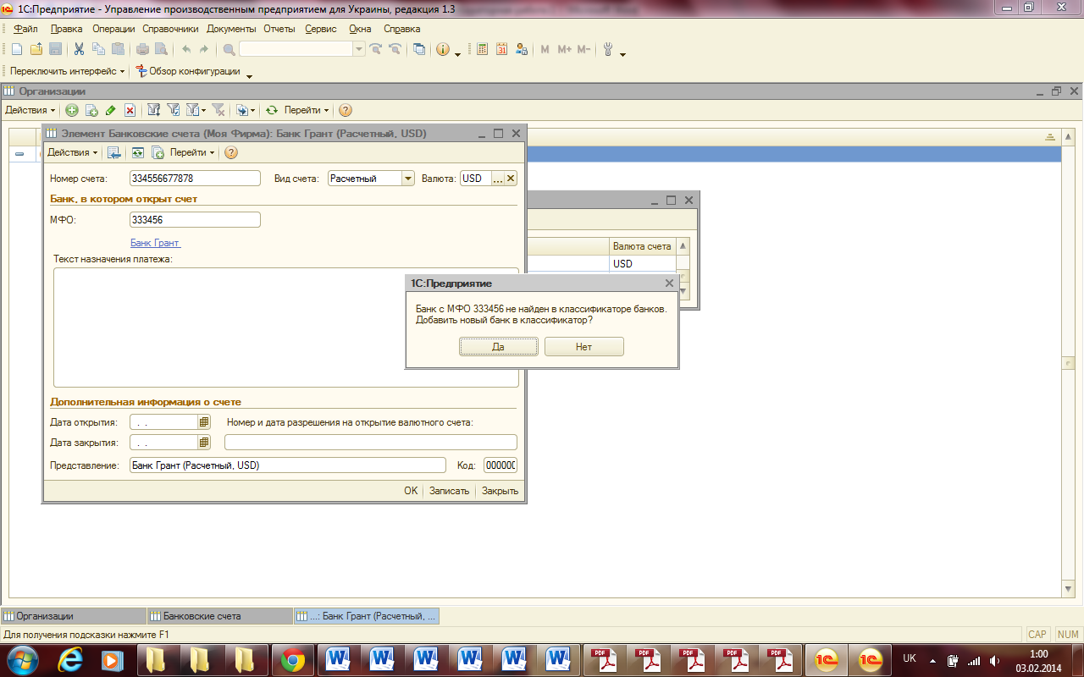Click the Windows Start button
This screenshot has width=1084, height=677.
click(x=21, y=659)
